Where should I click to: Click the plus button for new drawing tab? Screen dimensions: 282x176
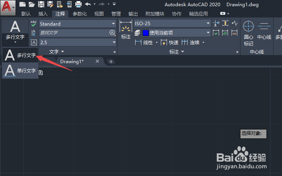click(x=111, y=62)
